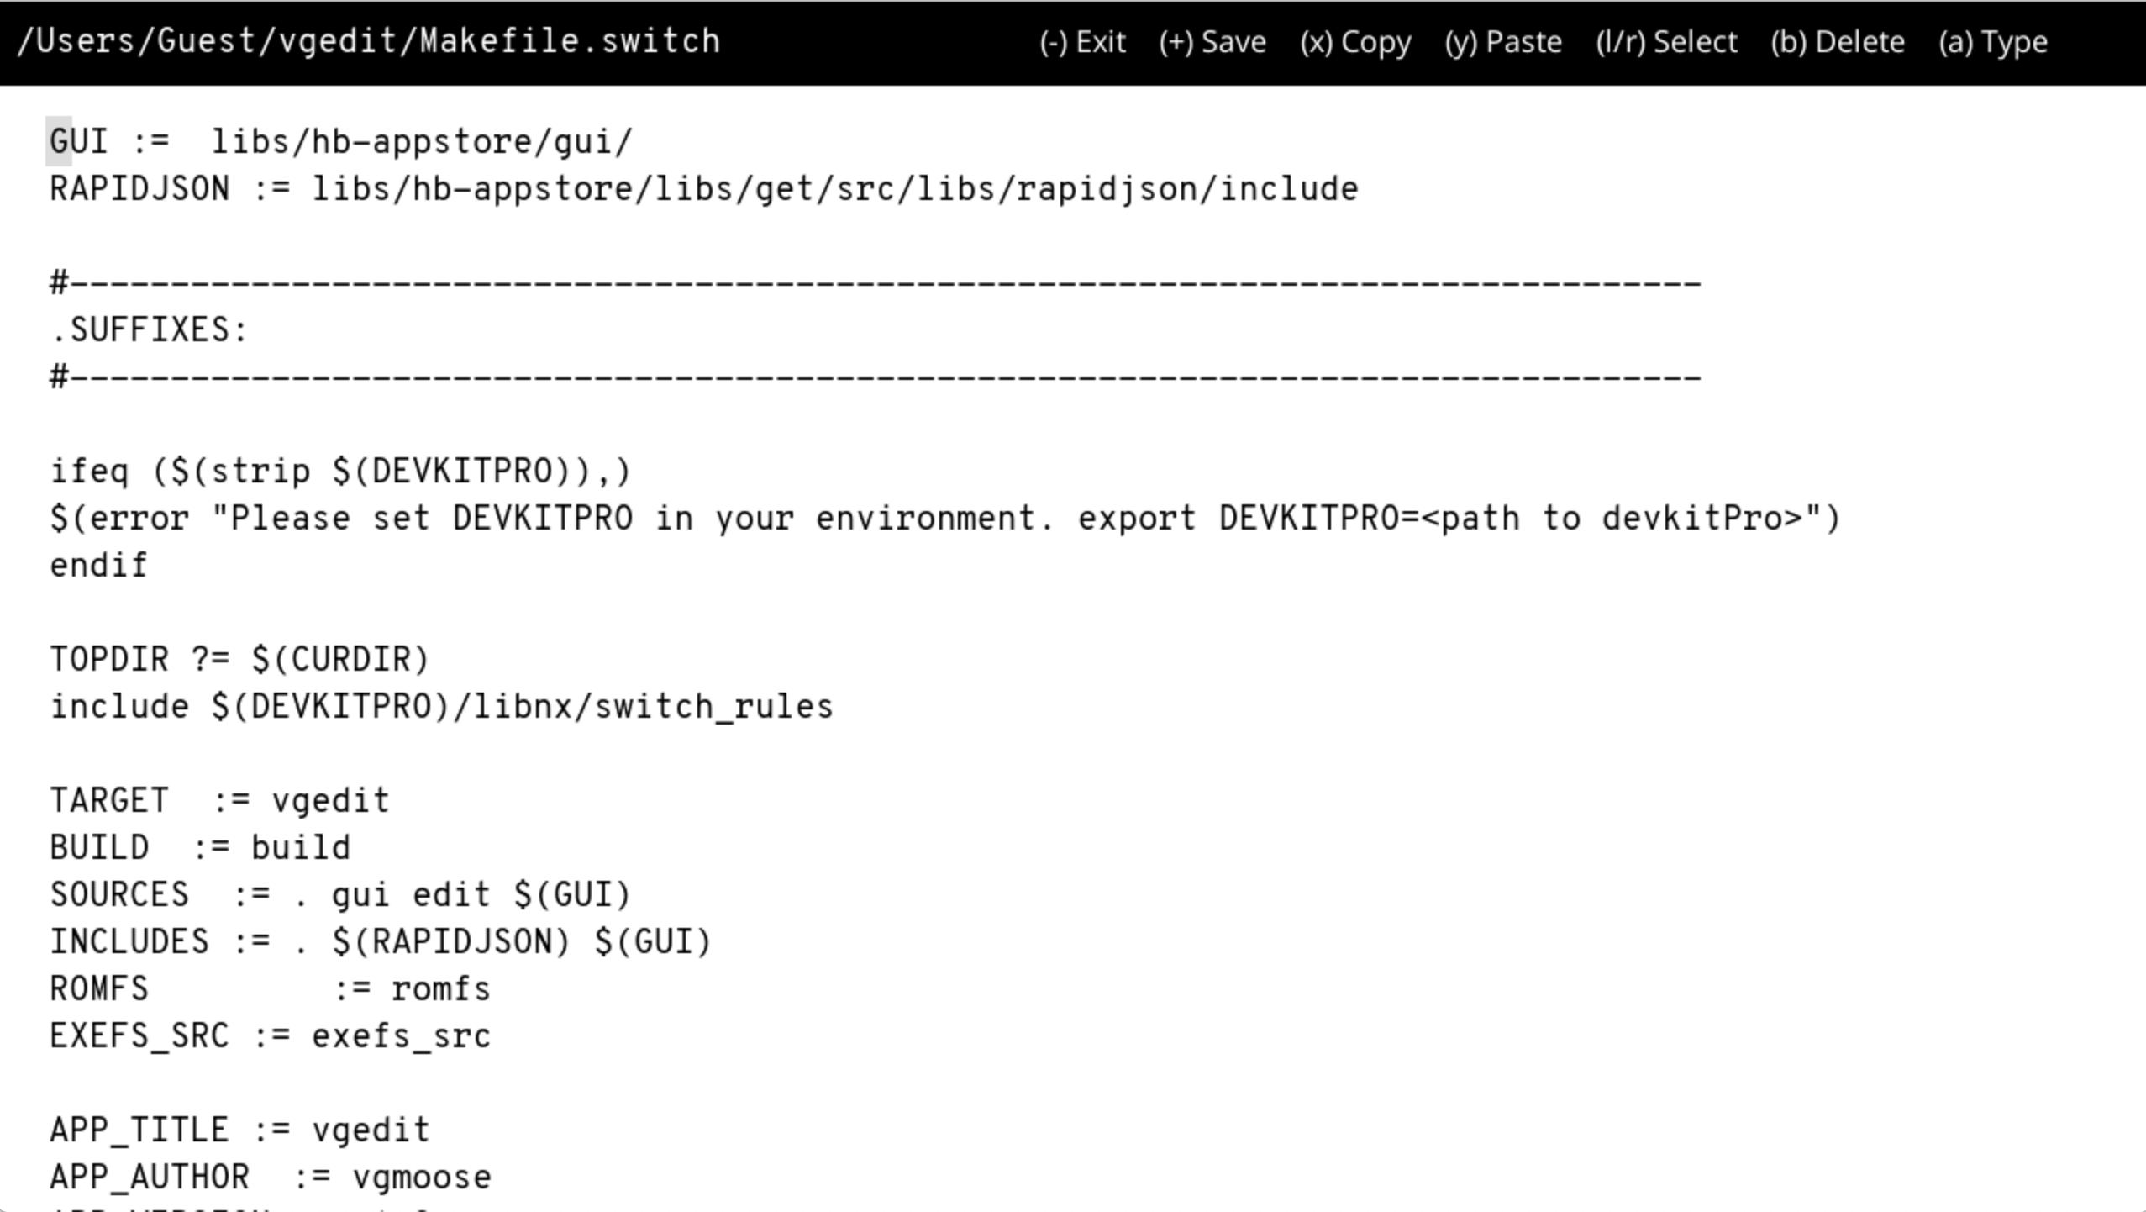Click the (b) Delete option

pyautogui.click(x=1838, y=42)
